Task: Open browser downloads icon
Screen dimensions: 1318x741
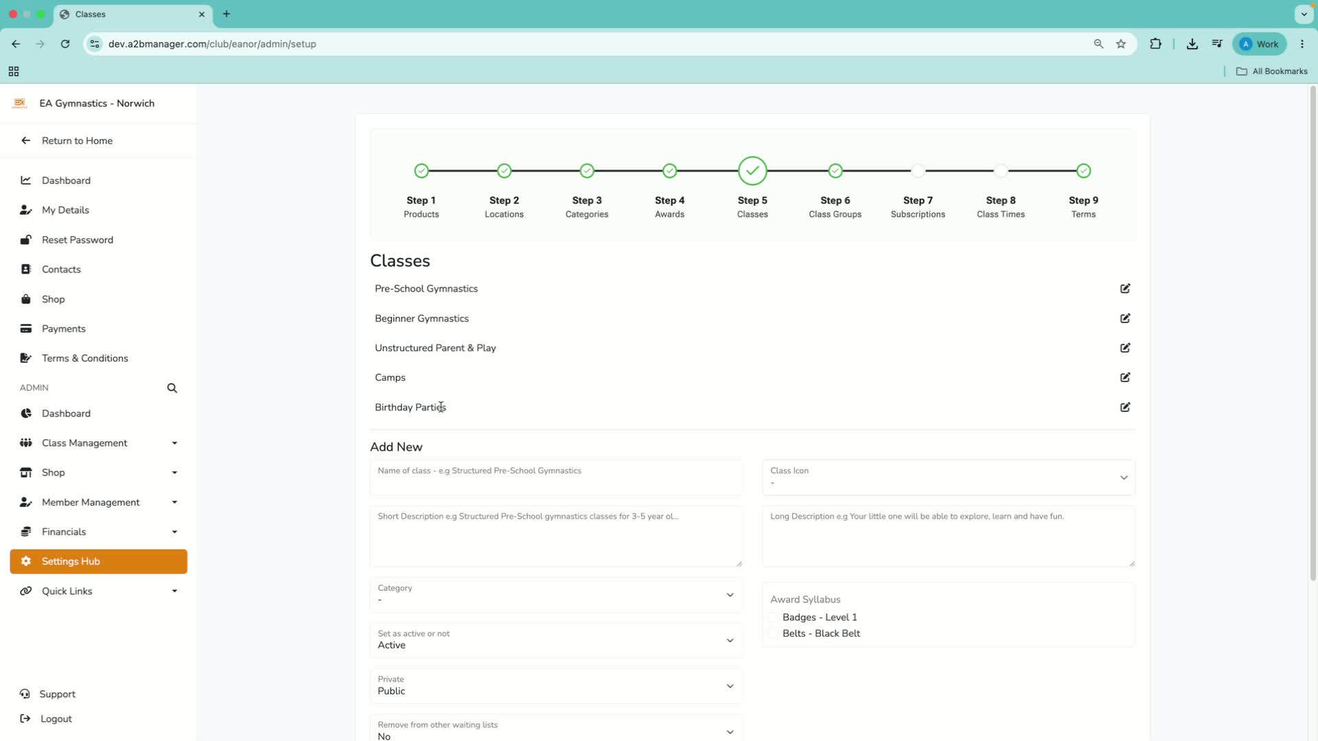Action: [x=1192, y=44]
